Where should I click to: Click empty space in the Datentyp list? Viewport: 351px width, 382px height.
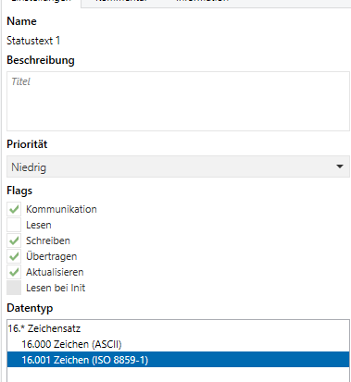click(178, 375)
